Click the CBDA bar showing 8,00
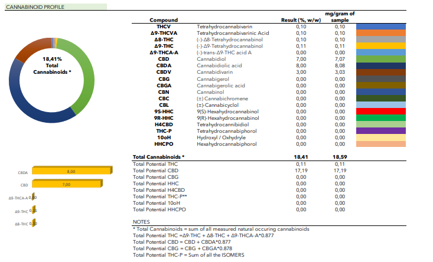Viewport: 433px width, 262px height. click(70, 171)
